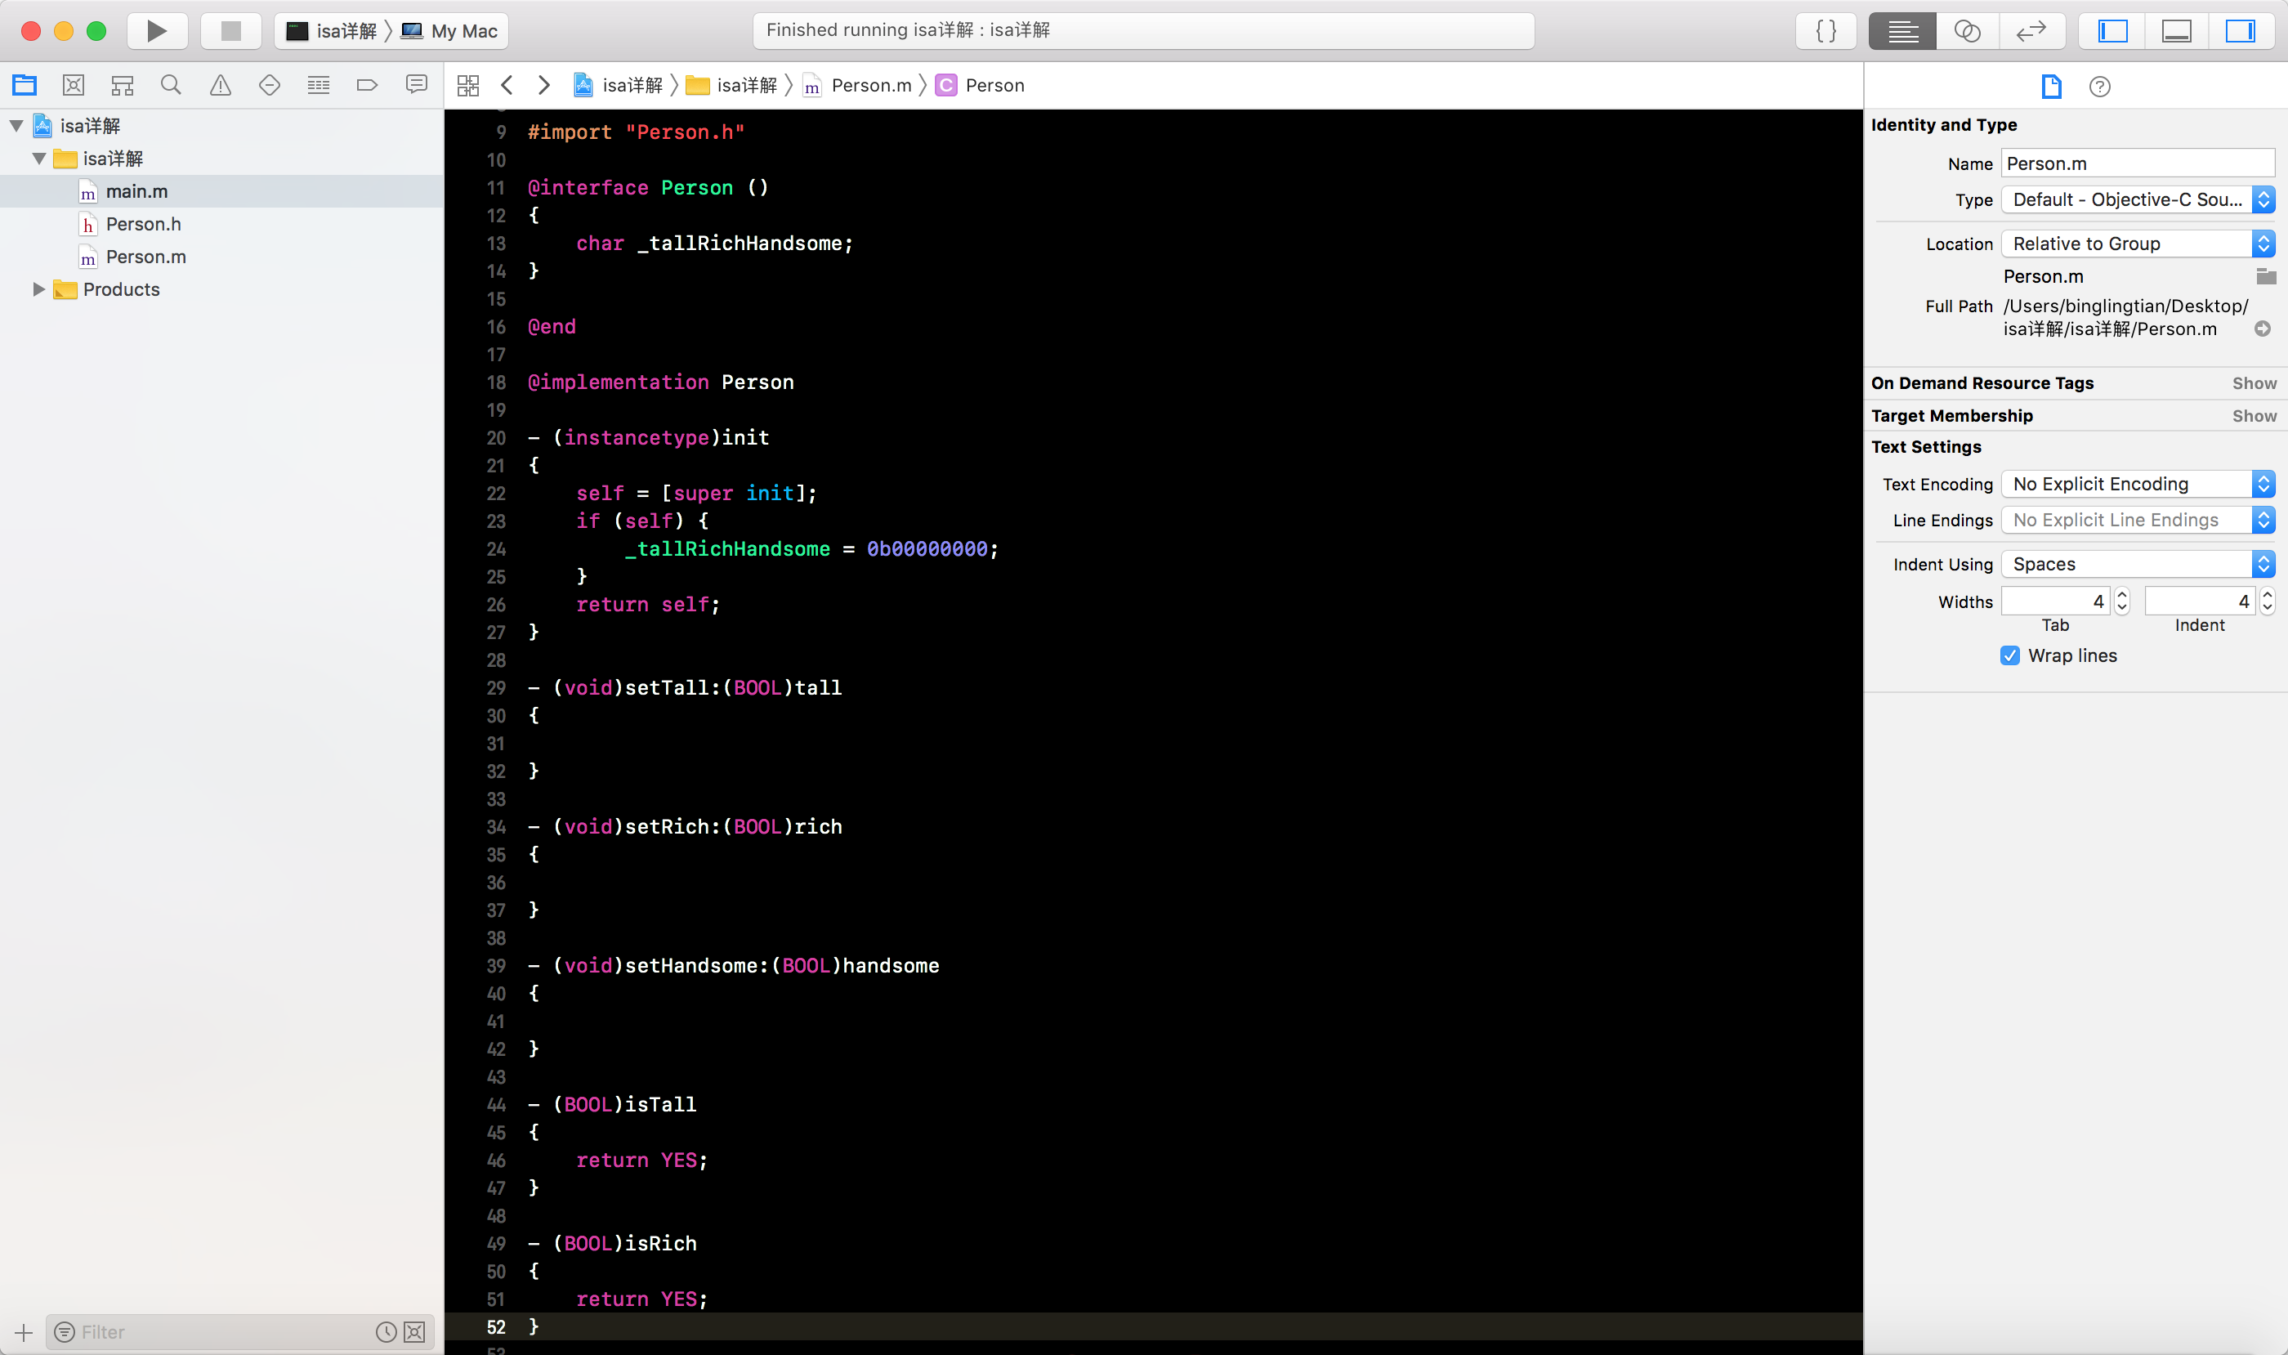Show On Demand Resource Tags

click(x=2254, y=383)
